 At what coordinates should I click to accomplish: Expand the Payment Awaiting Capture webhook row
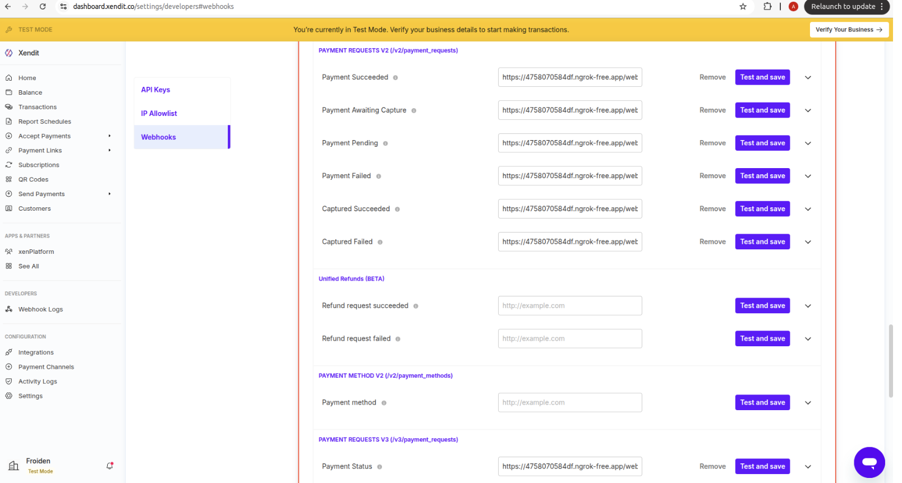(808, 110)
